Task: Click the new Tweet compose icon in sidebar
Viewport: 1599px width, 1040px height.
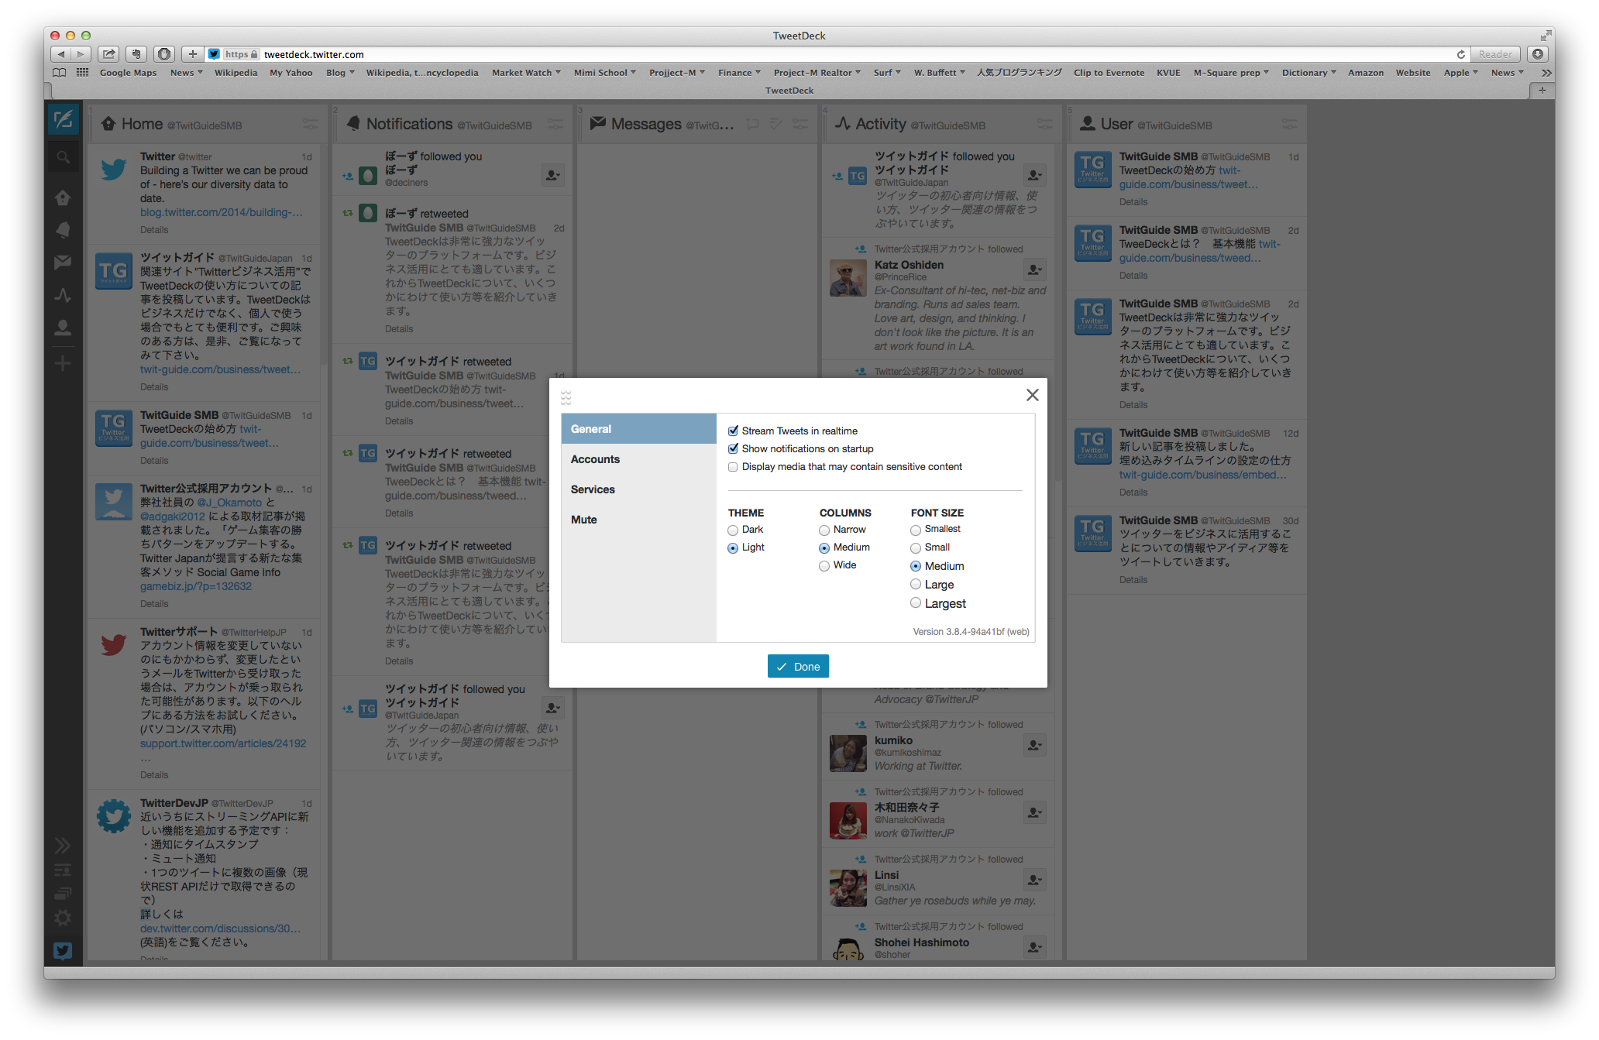Action: pos(63,119)
